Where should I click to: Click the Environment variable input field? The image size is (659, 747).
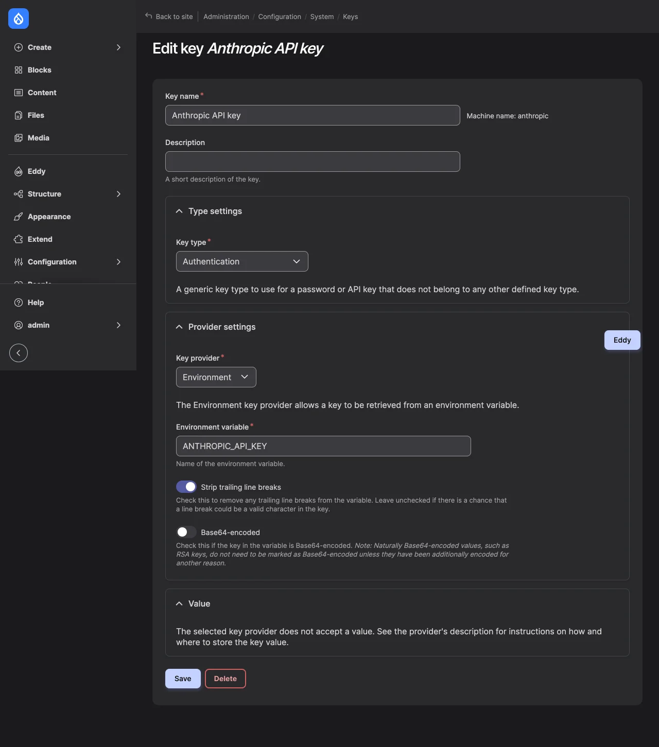[x=323, y=446]
